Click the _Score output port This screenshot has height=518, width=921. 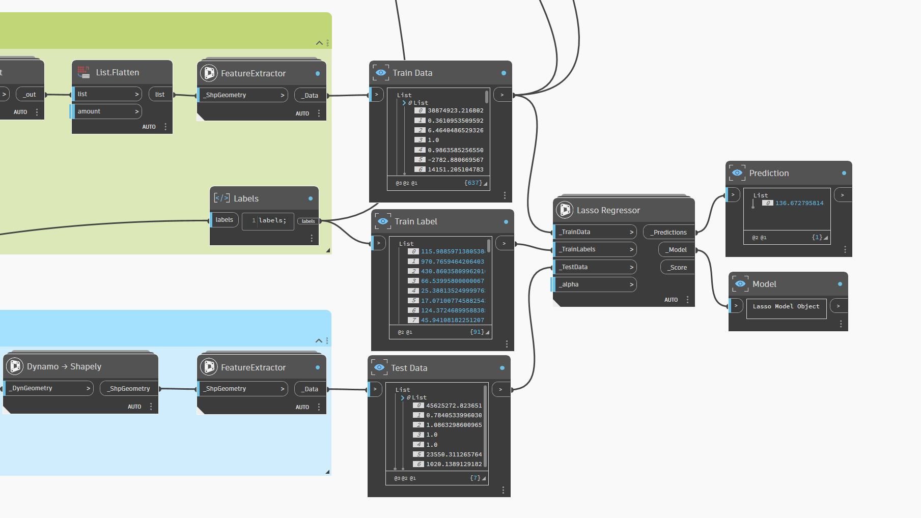[677, 267]
